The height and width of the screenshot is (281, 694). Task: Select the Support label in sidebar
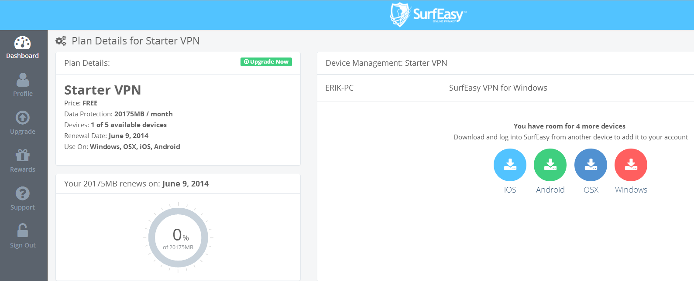(x=23, y=207)
